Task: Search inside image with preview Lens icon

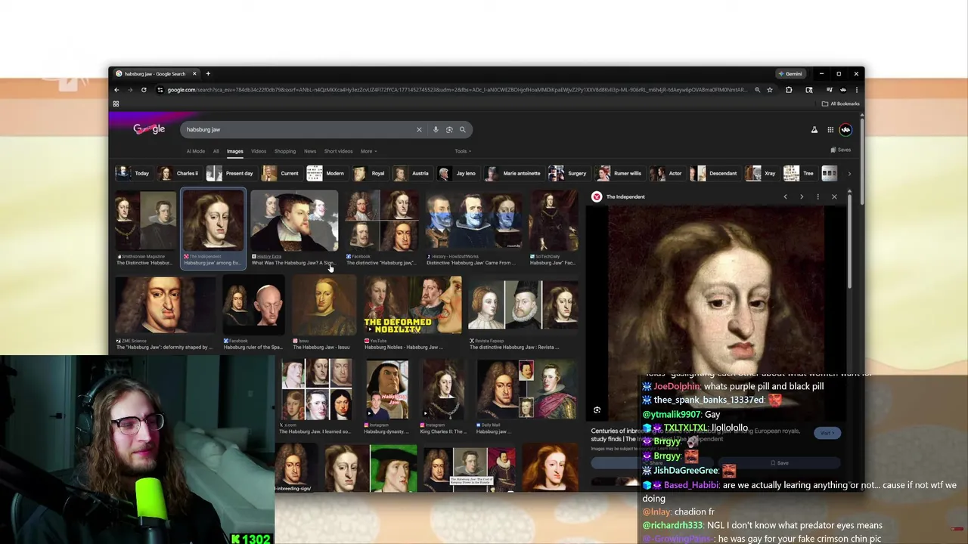Action: (597, 410)
